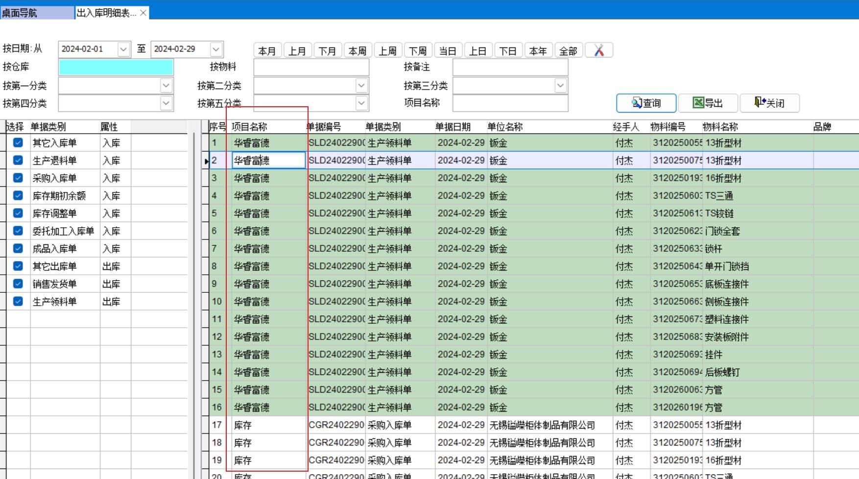Disable the 销售发货单 checkbox

[18, 284]
